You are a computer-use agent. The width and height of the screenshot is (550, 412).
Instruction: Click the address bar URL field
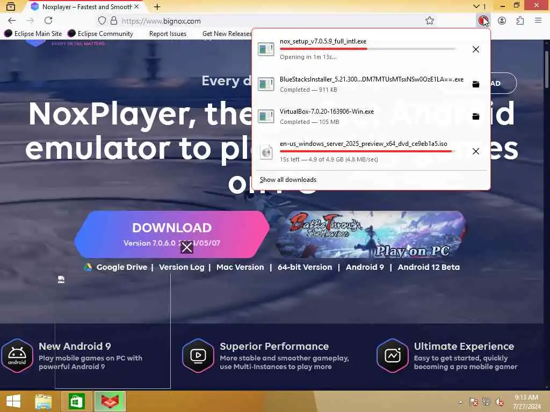[x=266, y=21]
